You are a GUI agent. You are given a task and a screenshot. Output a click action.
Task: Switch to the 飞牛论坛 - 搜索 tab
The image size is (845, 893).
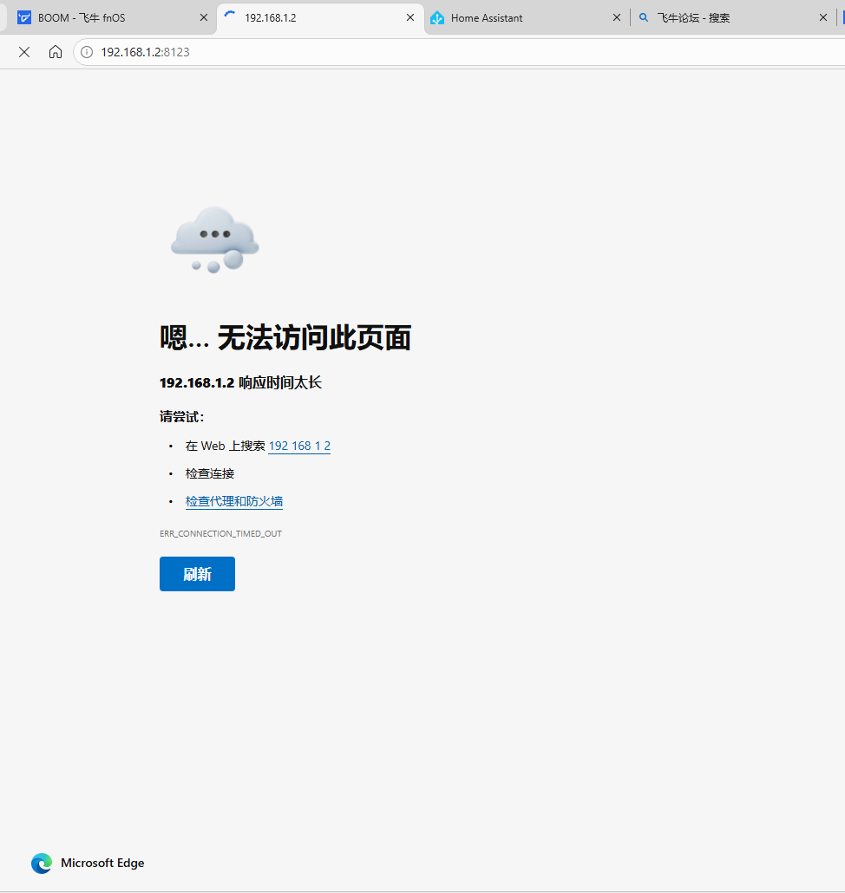(x=732, y=17)
